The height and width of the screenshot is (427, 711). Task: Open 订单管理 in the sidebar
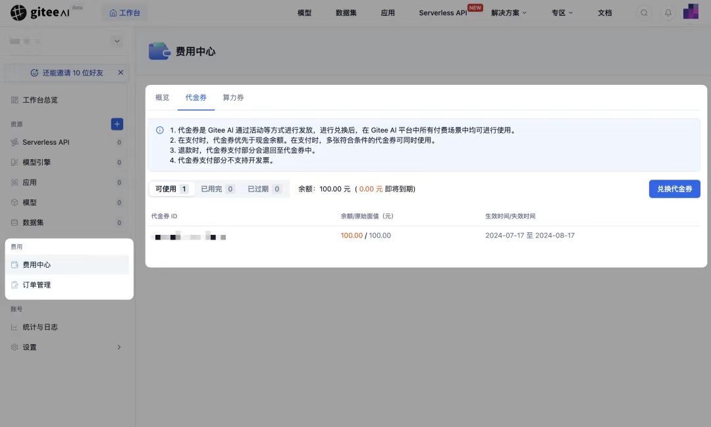(x=37, y=284)
